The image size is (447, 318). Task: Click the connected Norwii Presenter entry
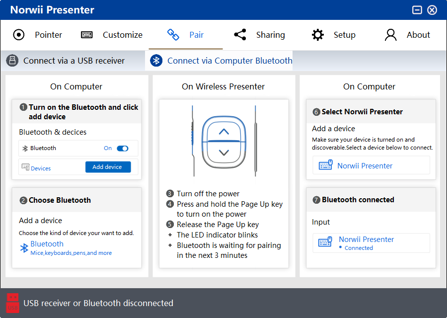coord(371,242)
